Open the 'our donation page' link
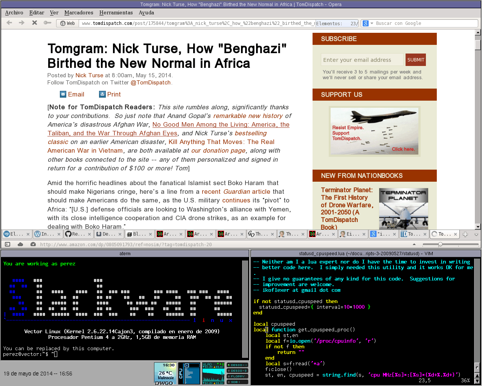The width and height of the screenshot is (482, 386). (x=218, y=150)
